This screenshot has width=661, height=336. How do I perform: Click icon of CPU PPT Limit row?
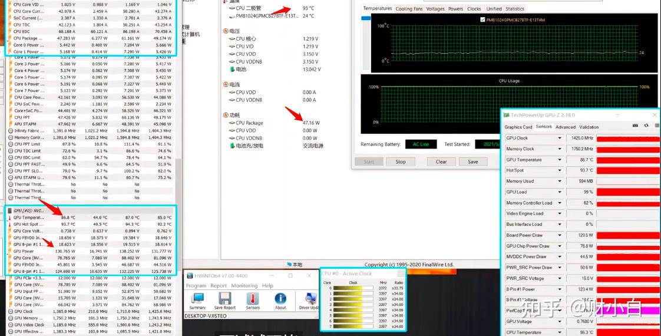tap(11, 144)
